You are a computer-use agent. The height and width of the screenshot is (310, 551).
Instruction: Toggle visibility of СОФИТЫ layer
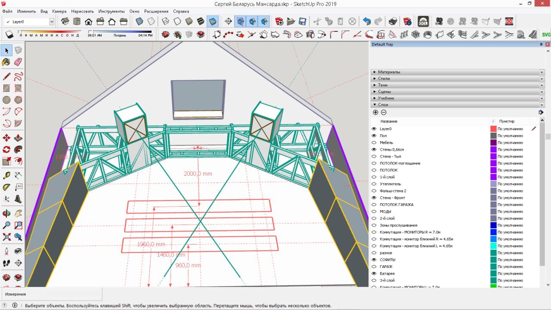click(374, 260)
